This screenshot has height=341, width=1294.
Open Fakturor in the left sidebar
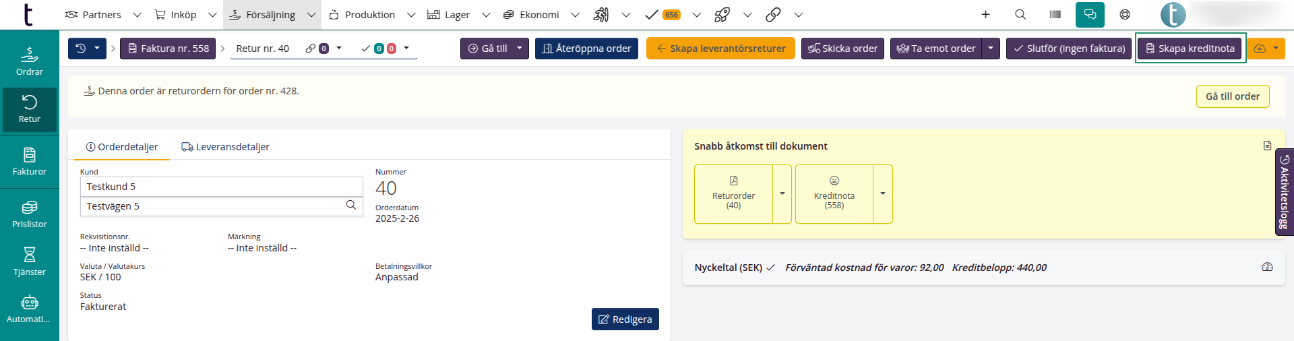30,162
